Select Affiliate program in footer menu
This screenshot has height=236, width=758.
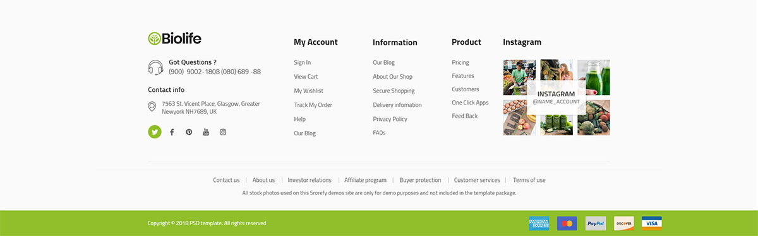click(365, 180)
